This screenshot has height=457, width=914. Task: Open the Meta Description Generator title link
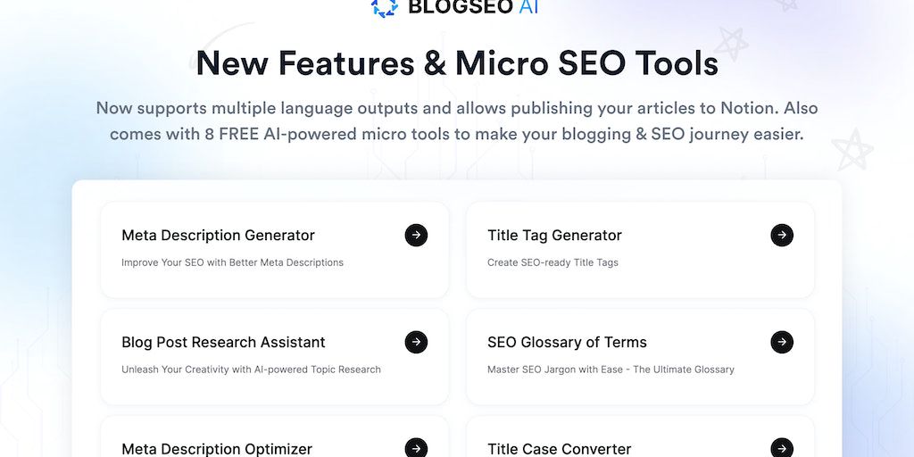218,236
